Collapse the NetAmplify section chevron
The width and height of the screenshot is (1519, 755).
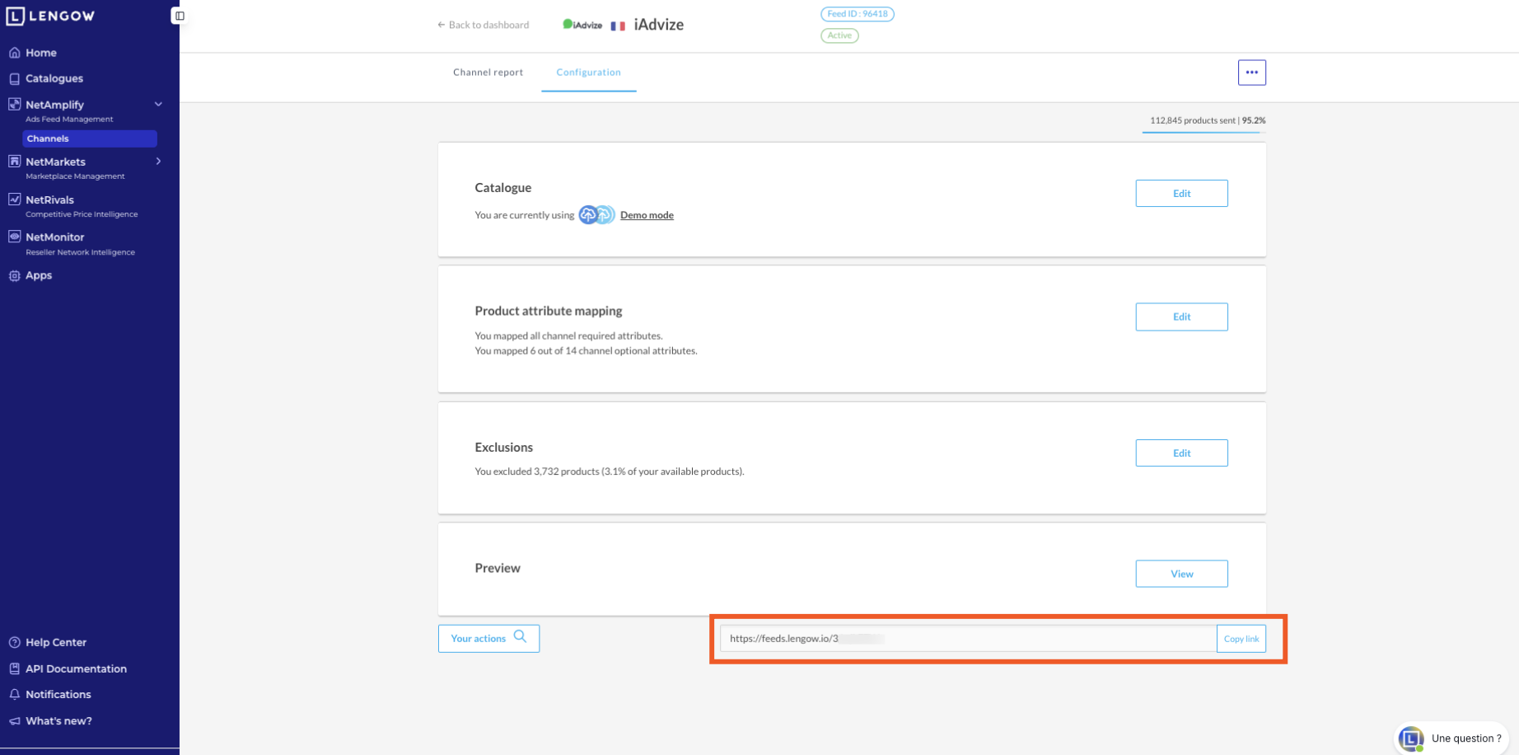point(158,105)
